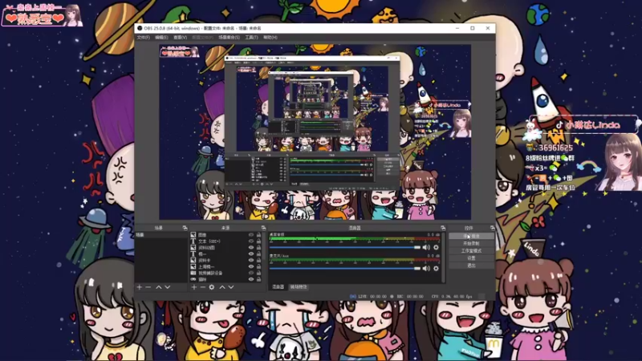This screenshot has width=642, height=361.
Task: Select the 上周榜一 source row
Action: [x=226, y=266]
